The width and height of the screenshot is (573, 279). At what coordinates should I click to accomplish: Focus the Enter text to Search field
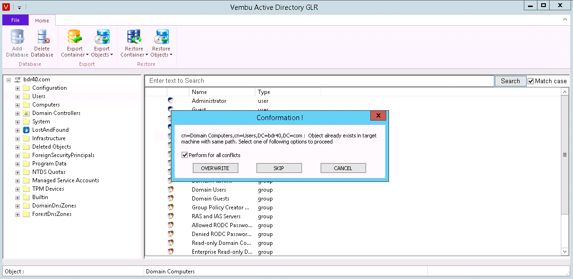320,81
